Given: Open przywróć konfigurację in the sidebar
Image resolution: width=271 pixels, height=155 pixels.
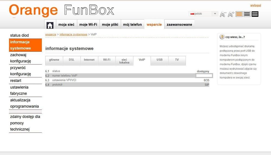Looking at the screenshot, I should [x=25, y=71].
